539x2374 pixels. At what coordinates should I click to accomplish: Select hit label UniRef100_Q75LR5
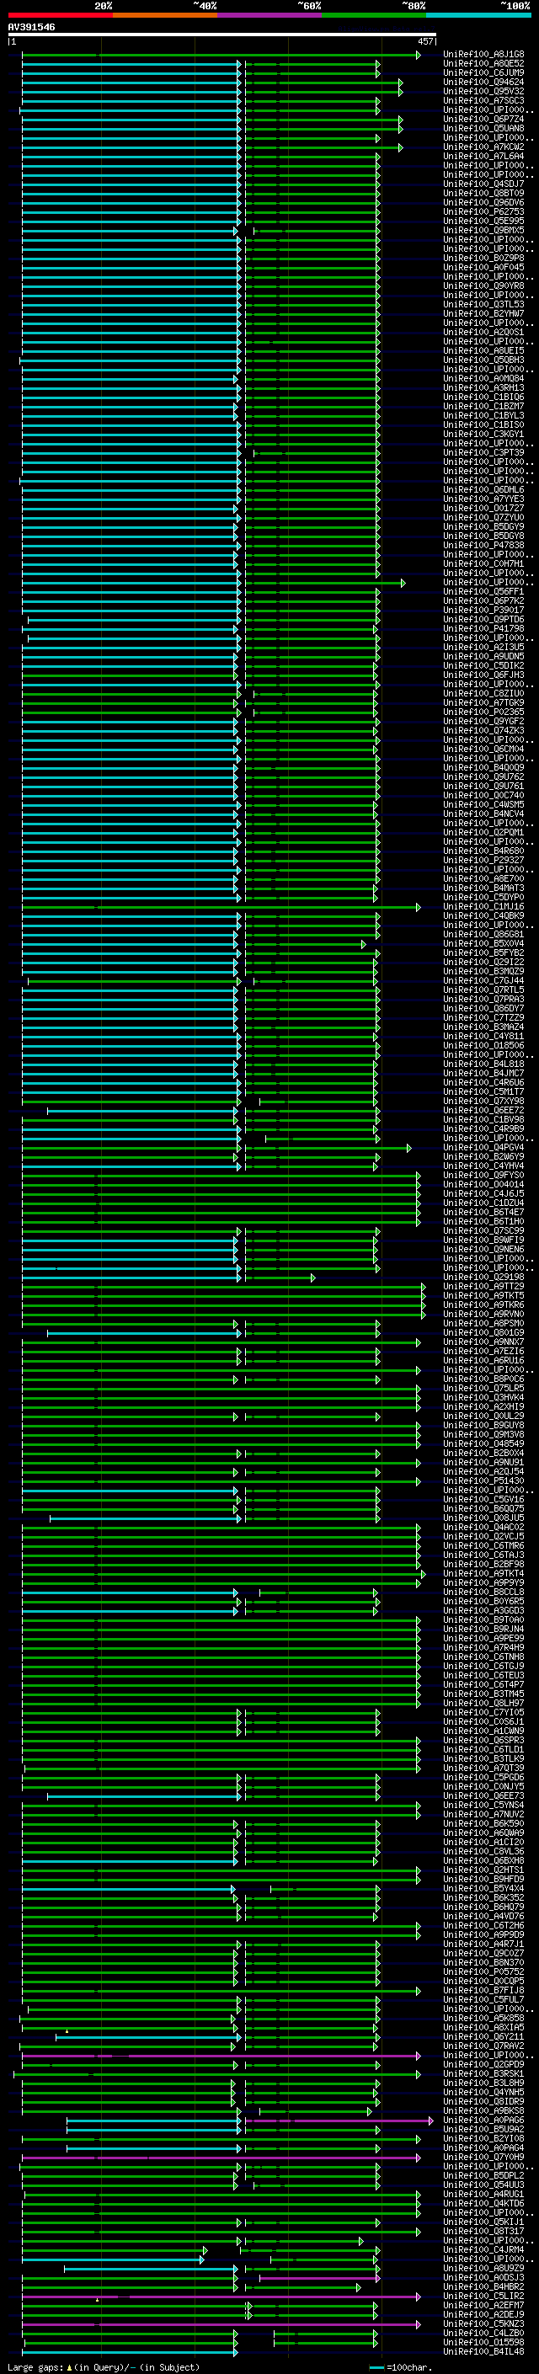pyautogui.click(x=483, y=1388)
